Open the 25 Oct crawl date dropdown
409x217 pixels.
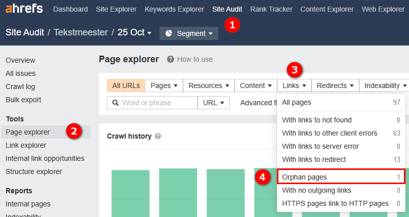click(x=134, y=32)
